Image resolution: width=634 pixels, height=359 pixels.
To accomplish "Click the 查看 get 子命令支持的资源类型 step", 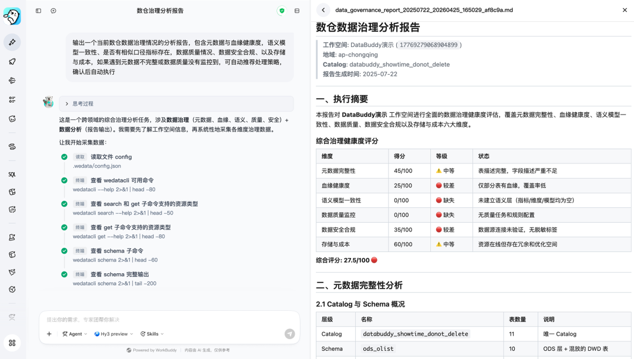I will (130, 227).
